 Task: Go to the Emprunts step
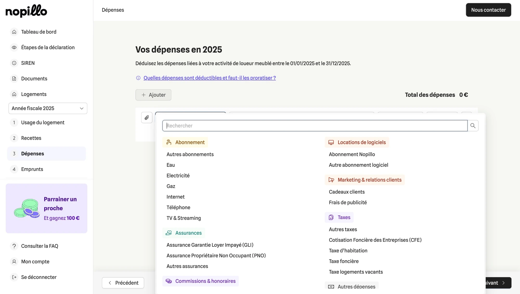pos(32,169)
